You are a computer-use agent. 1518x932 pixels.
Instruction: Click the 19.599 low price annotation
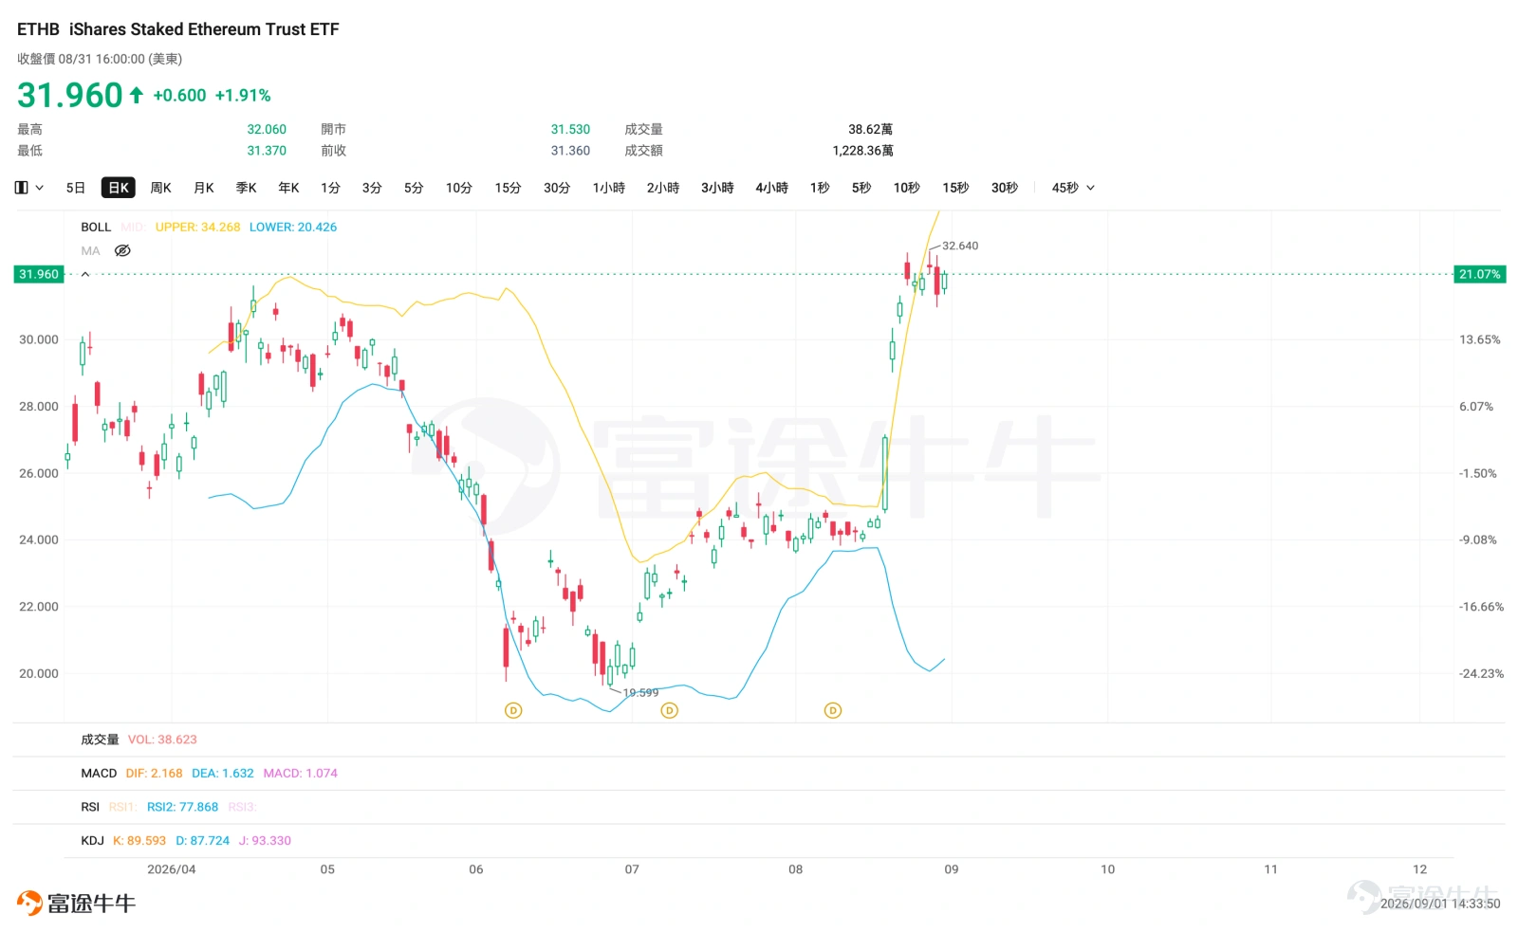point(640,693)
